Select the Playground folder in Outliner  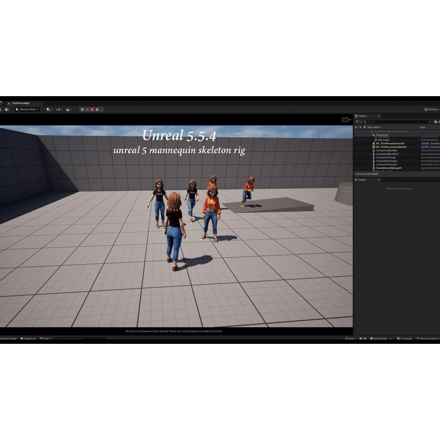(382, 135)
